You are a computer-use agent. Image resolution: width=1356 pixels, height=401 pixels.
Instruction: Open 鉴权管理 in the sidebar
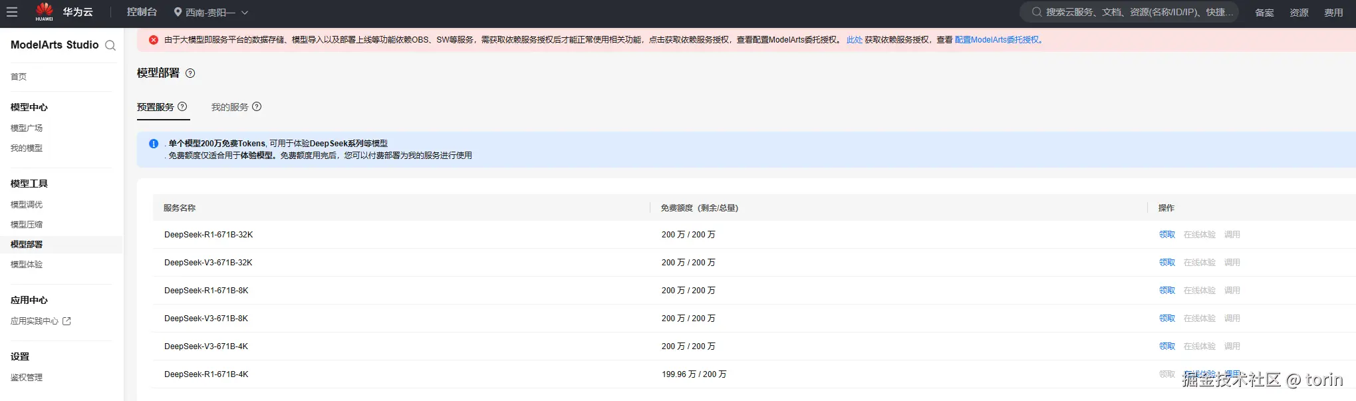coord(27,377)
